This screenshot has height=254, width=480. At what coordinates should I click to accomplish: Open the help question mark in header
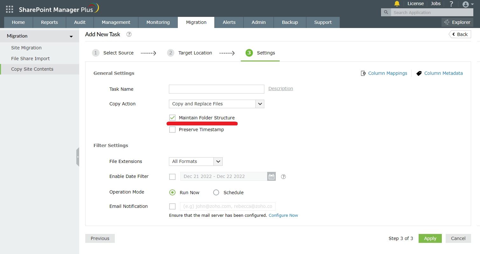pyautogui.click(x=451, y=4)
